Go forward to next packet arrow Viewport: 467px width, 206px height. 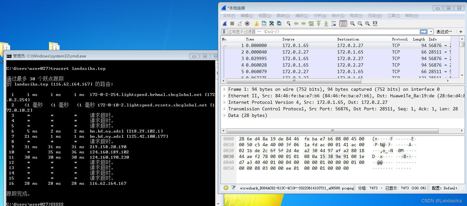[x=304, y=24]
